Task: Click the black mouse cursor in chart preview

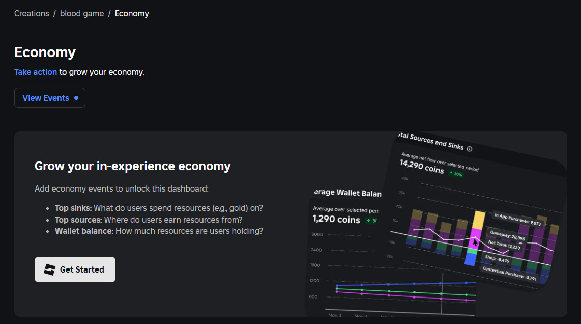Action: click(x=476, y=242)
